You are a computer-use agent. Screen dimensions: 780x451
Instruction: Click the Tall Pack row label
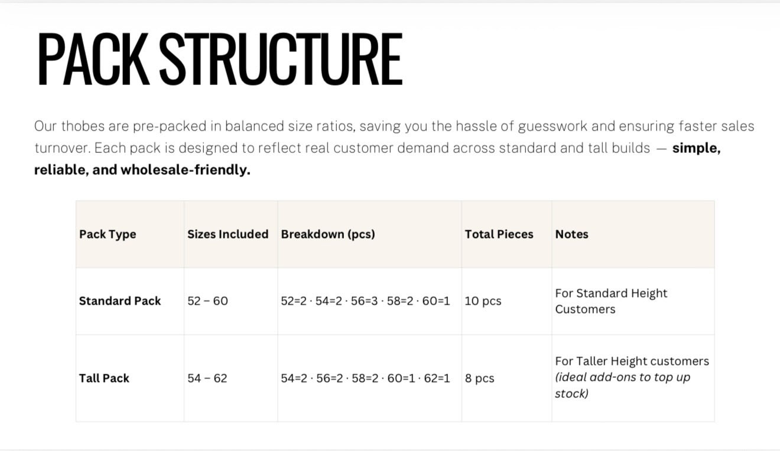click(x=104, y=378)
